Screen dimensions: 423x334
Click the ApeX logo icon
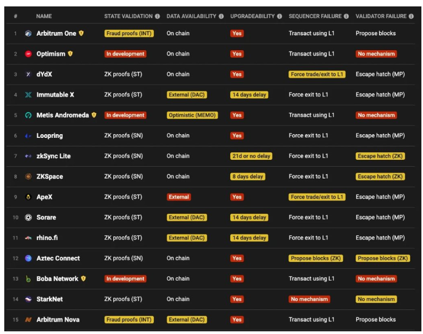click(28, 197)
